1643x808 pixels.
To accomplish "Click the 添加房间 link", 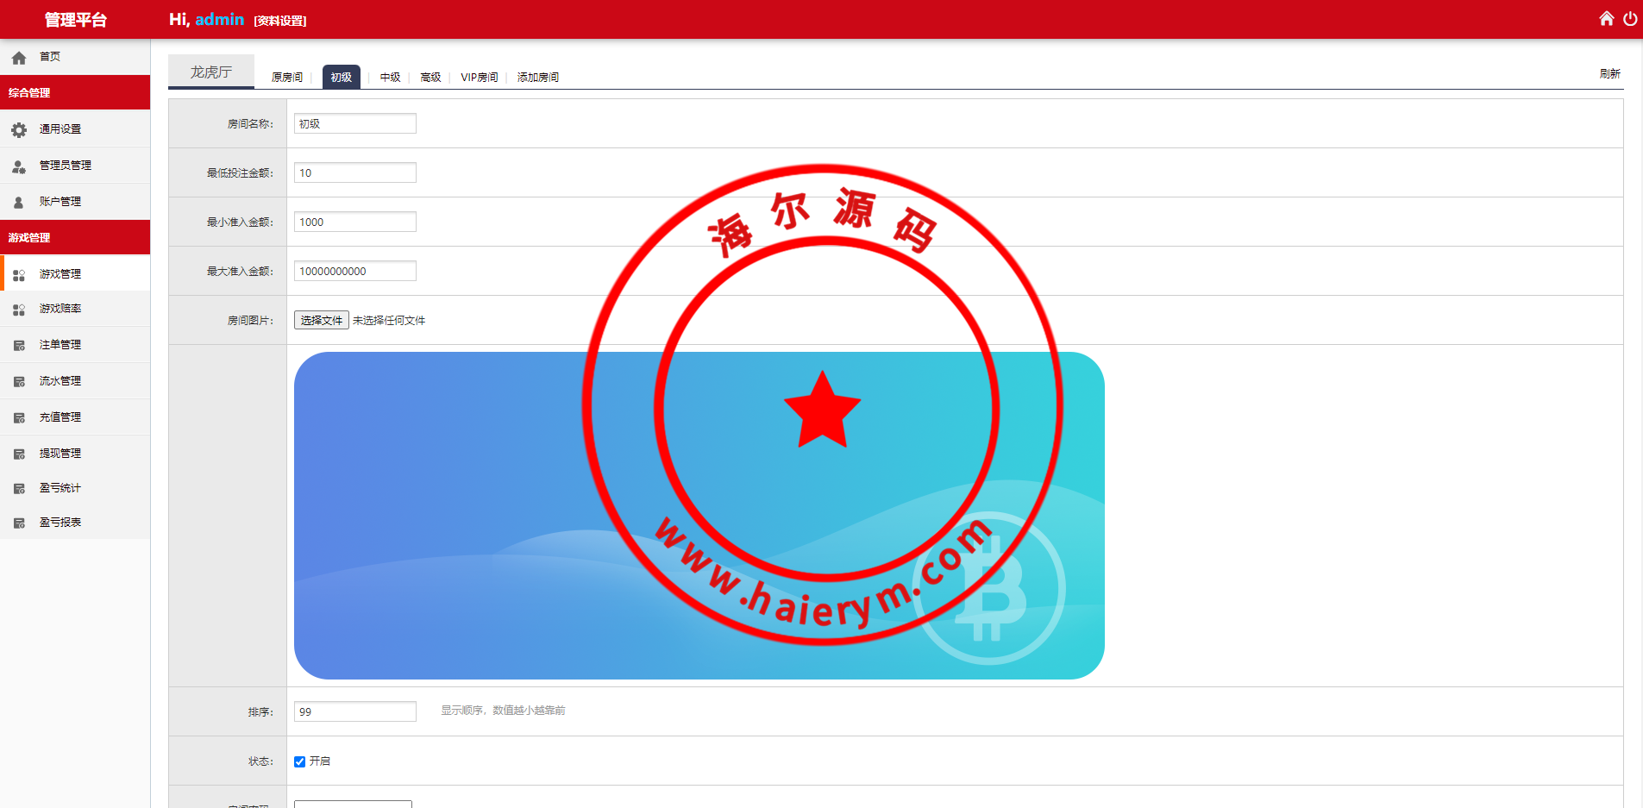I will pyautogui.click(x=537, y=78).
